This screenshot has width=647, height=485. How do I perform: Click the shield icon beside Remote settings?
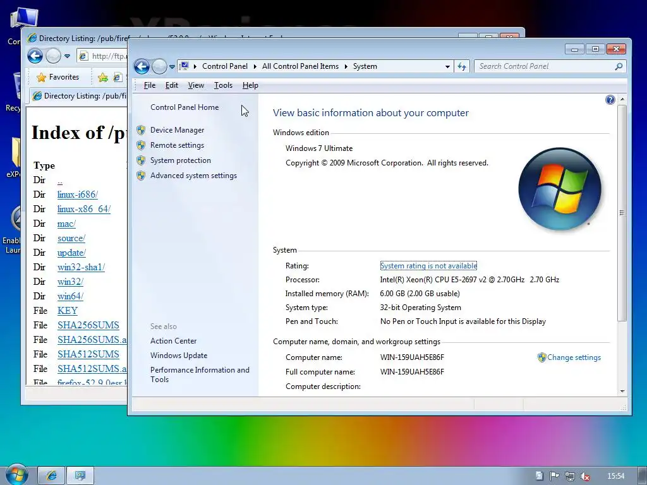pos(141,145)
